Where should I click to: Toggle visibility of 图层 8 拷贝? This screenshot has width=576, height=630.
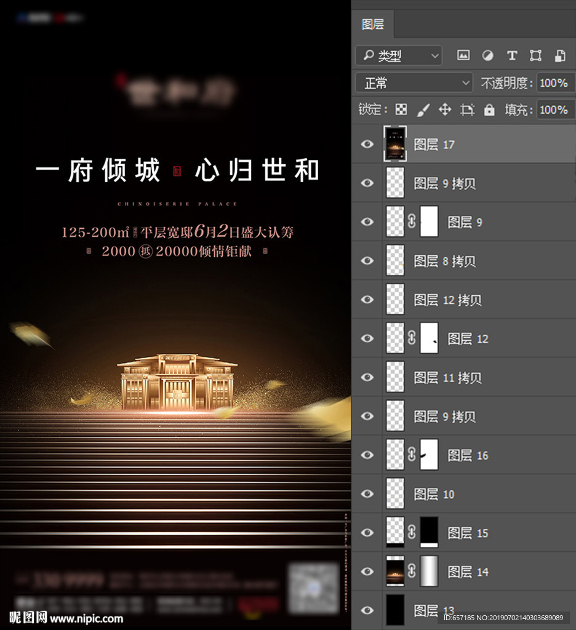point(367,260)
